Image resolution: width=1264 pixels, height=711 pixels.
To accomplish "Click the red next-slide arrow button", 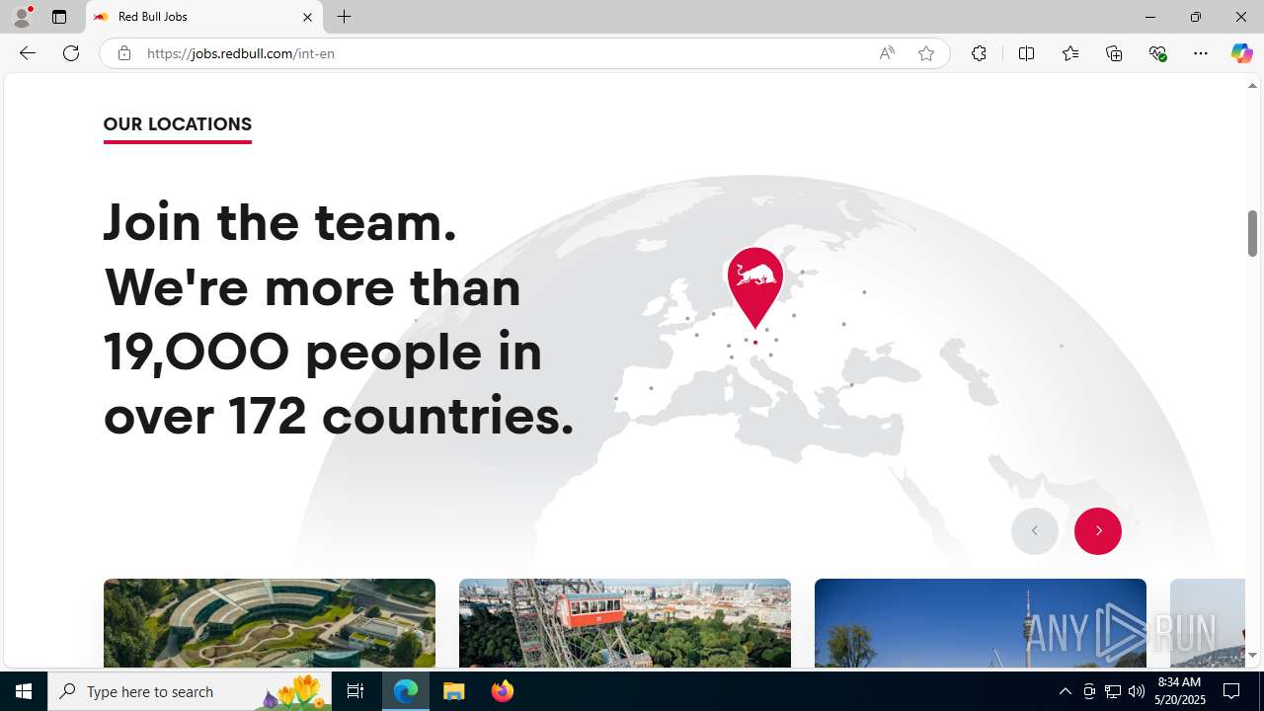I will (1098, 530).
